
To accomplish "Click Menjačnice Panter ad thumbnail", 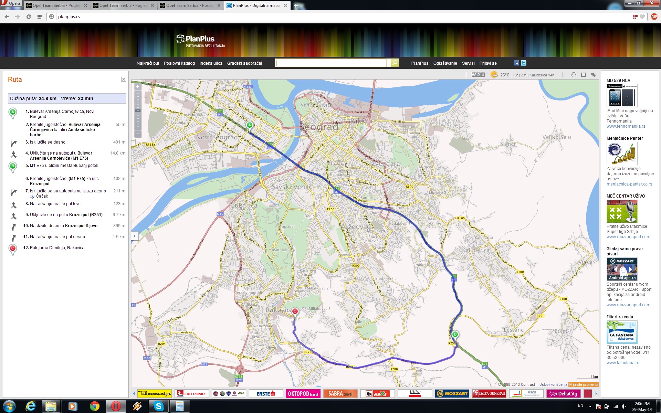I will pos(622,153).
